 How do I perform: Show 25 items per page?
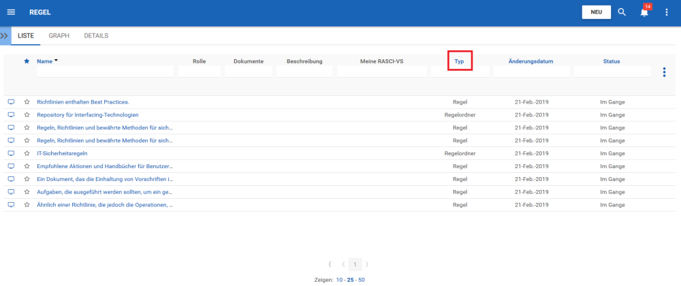point(351,280)
